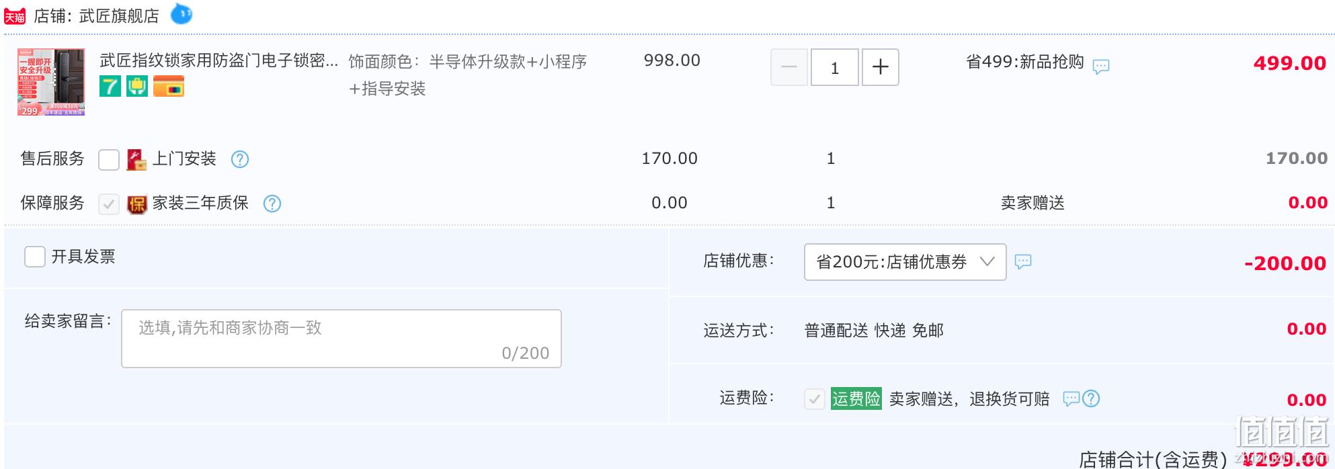Click the Tmall logo icon
The width and height of the screenshot is (1335, 469).
15,16
